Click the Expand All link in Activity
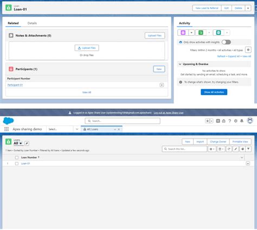257x230 pixels. point(234,57)
